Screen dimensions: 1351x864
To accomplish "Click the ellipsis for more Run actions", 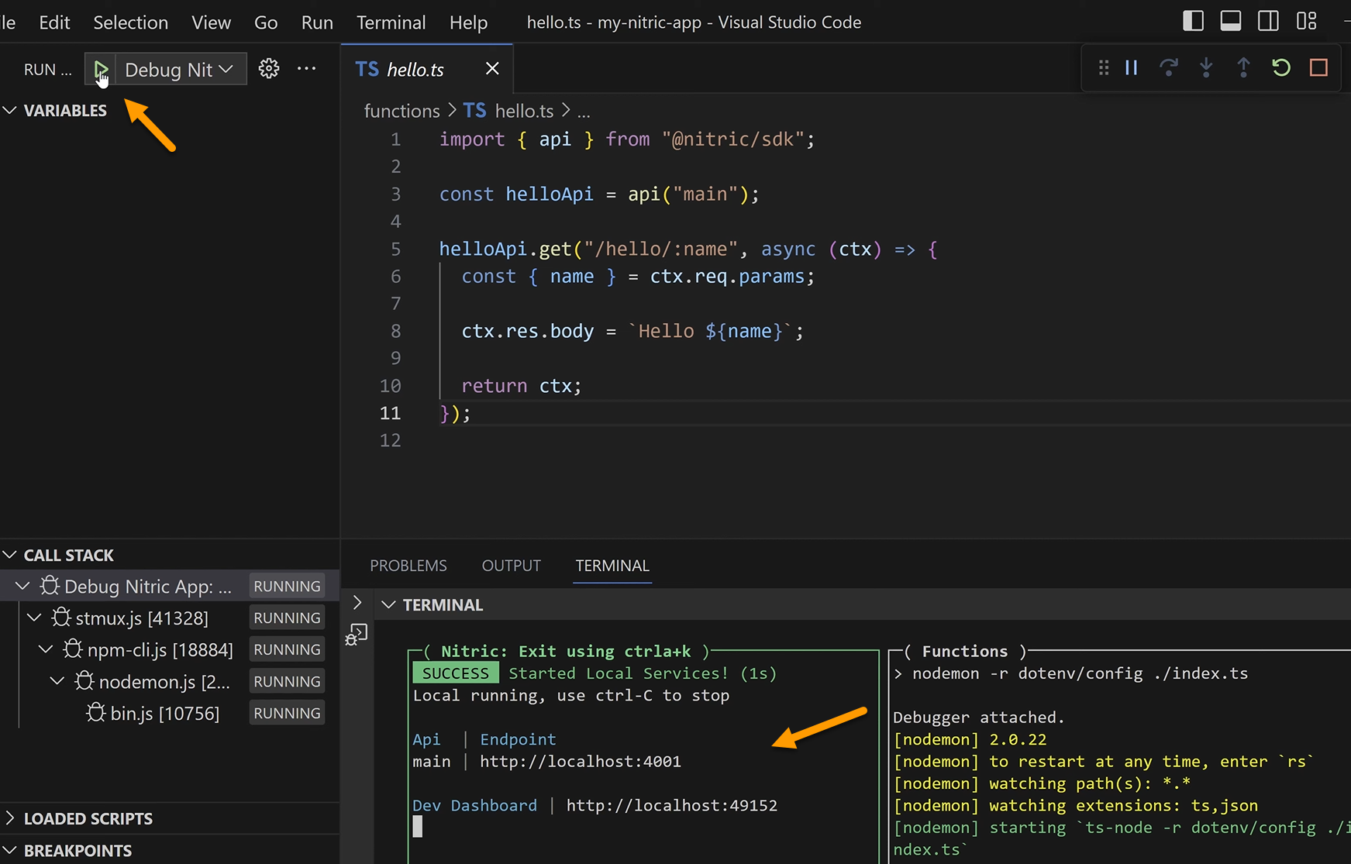I will pos(306,68).
